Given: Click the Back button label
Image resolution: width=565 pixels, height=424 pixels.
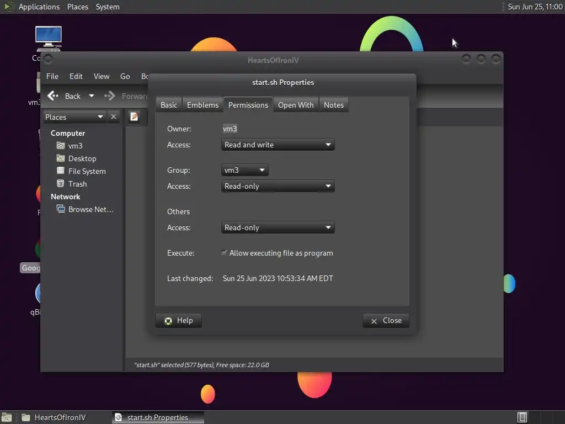Looking at the screenshot, I should (72, 96).
